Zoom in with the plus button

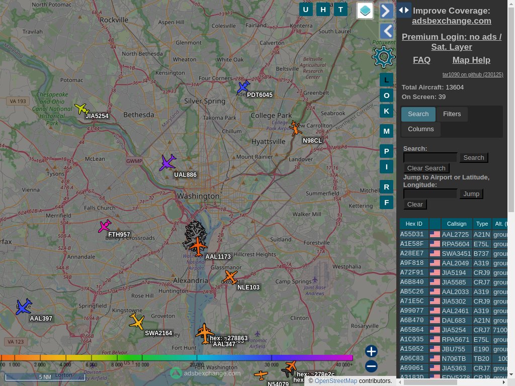pos(371,351)
